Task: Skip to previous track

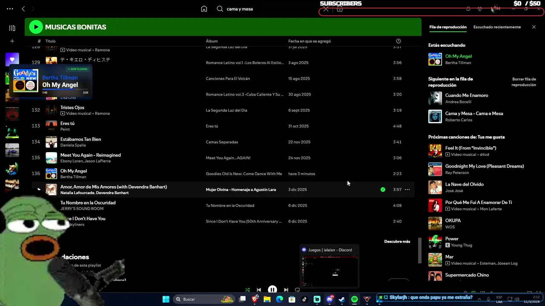Action: tap(259, 290)
